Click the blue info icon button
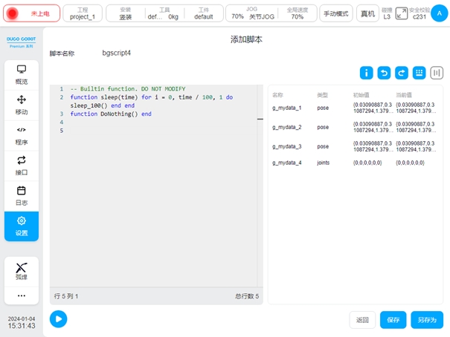The image size is (450, 337). [x=366, y=73]
